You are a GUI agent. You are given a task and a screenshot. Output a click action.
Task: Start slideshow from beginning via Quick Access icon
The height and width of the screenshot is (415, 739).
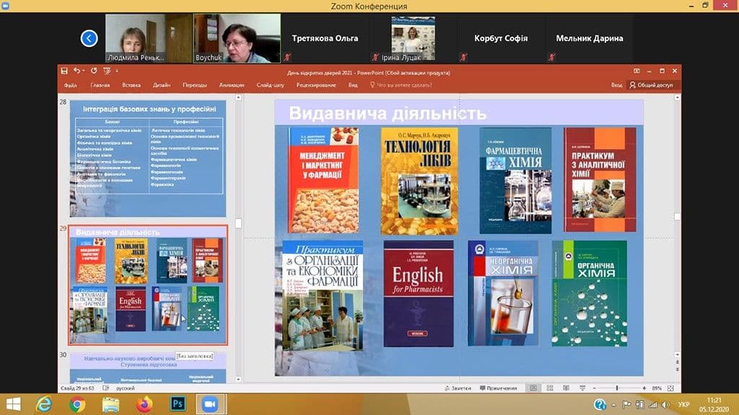click(x=107, y=71)
